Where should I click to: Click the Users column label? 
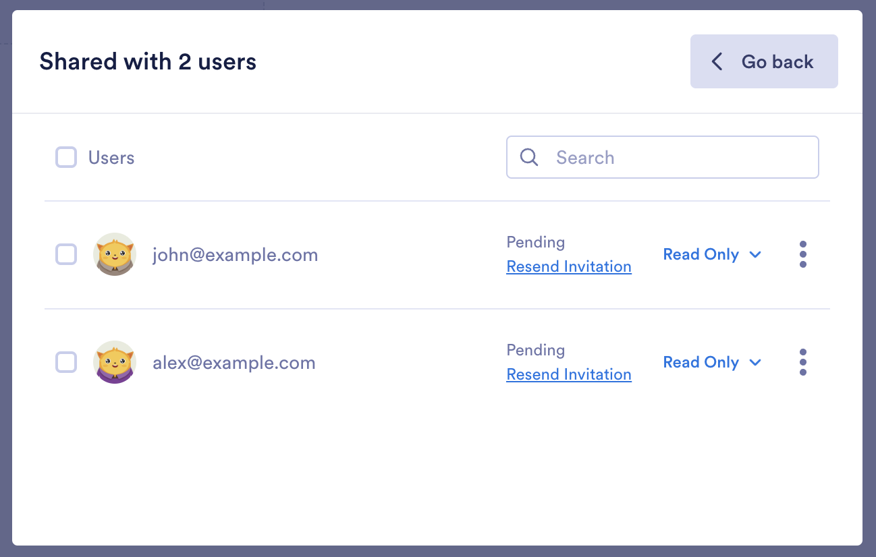pyautogui.click(x=111, y=158)
